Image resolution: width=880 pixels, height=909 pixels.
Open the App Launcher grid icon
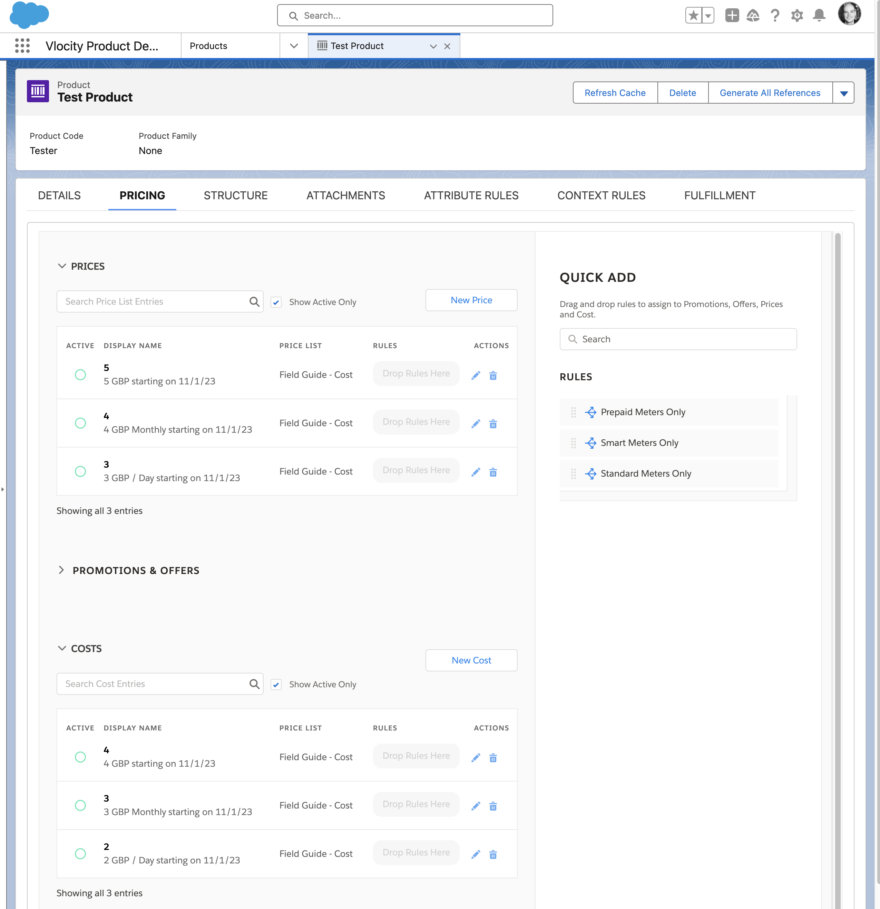click(22, 46)
